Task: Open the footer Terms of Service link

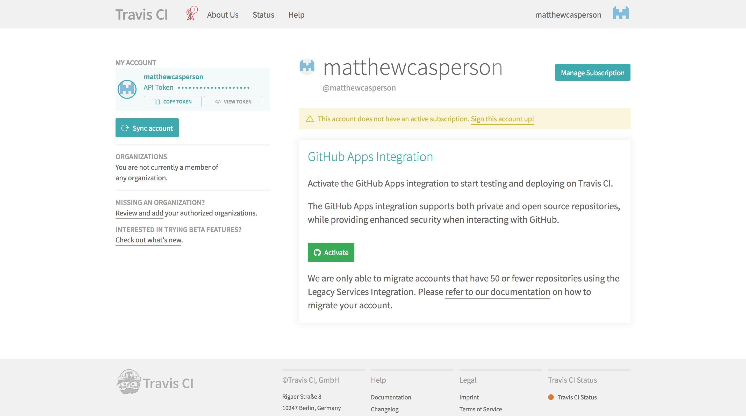Action: [480, 409]
